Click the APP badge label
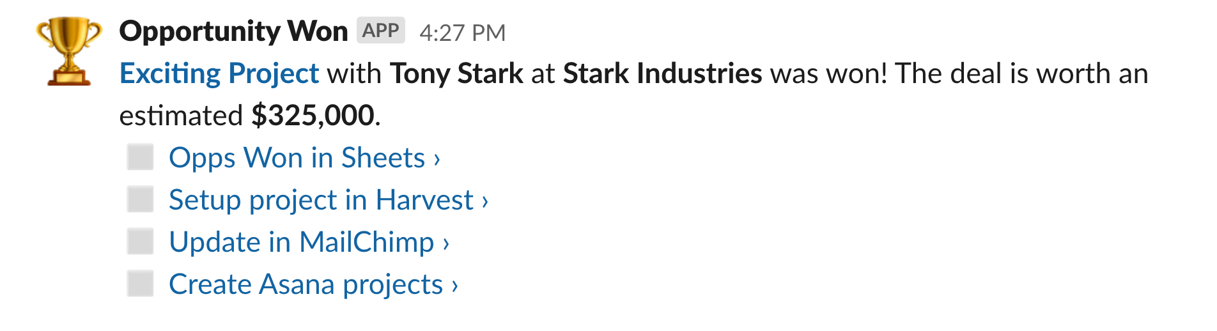This screenshot has width=1217, height=331. (x=381, y=30)
